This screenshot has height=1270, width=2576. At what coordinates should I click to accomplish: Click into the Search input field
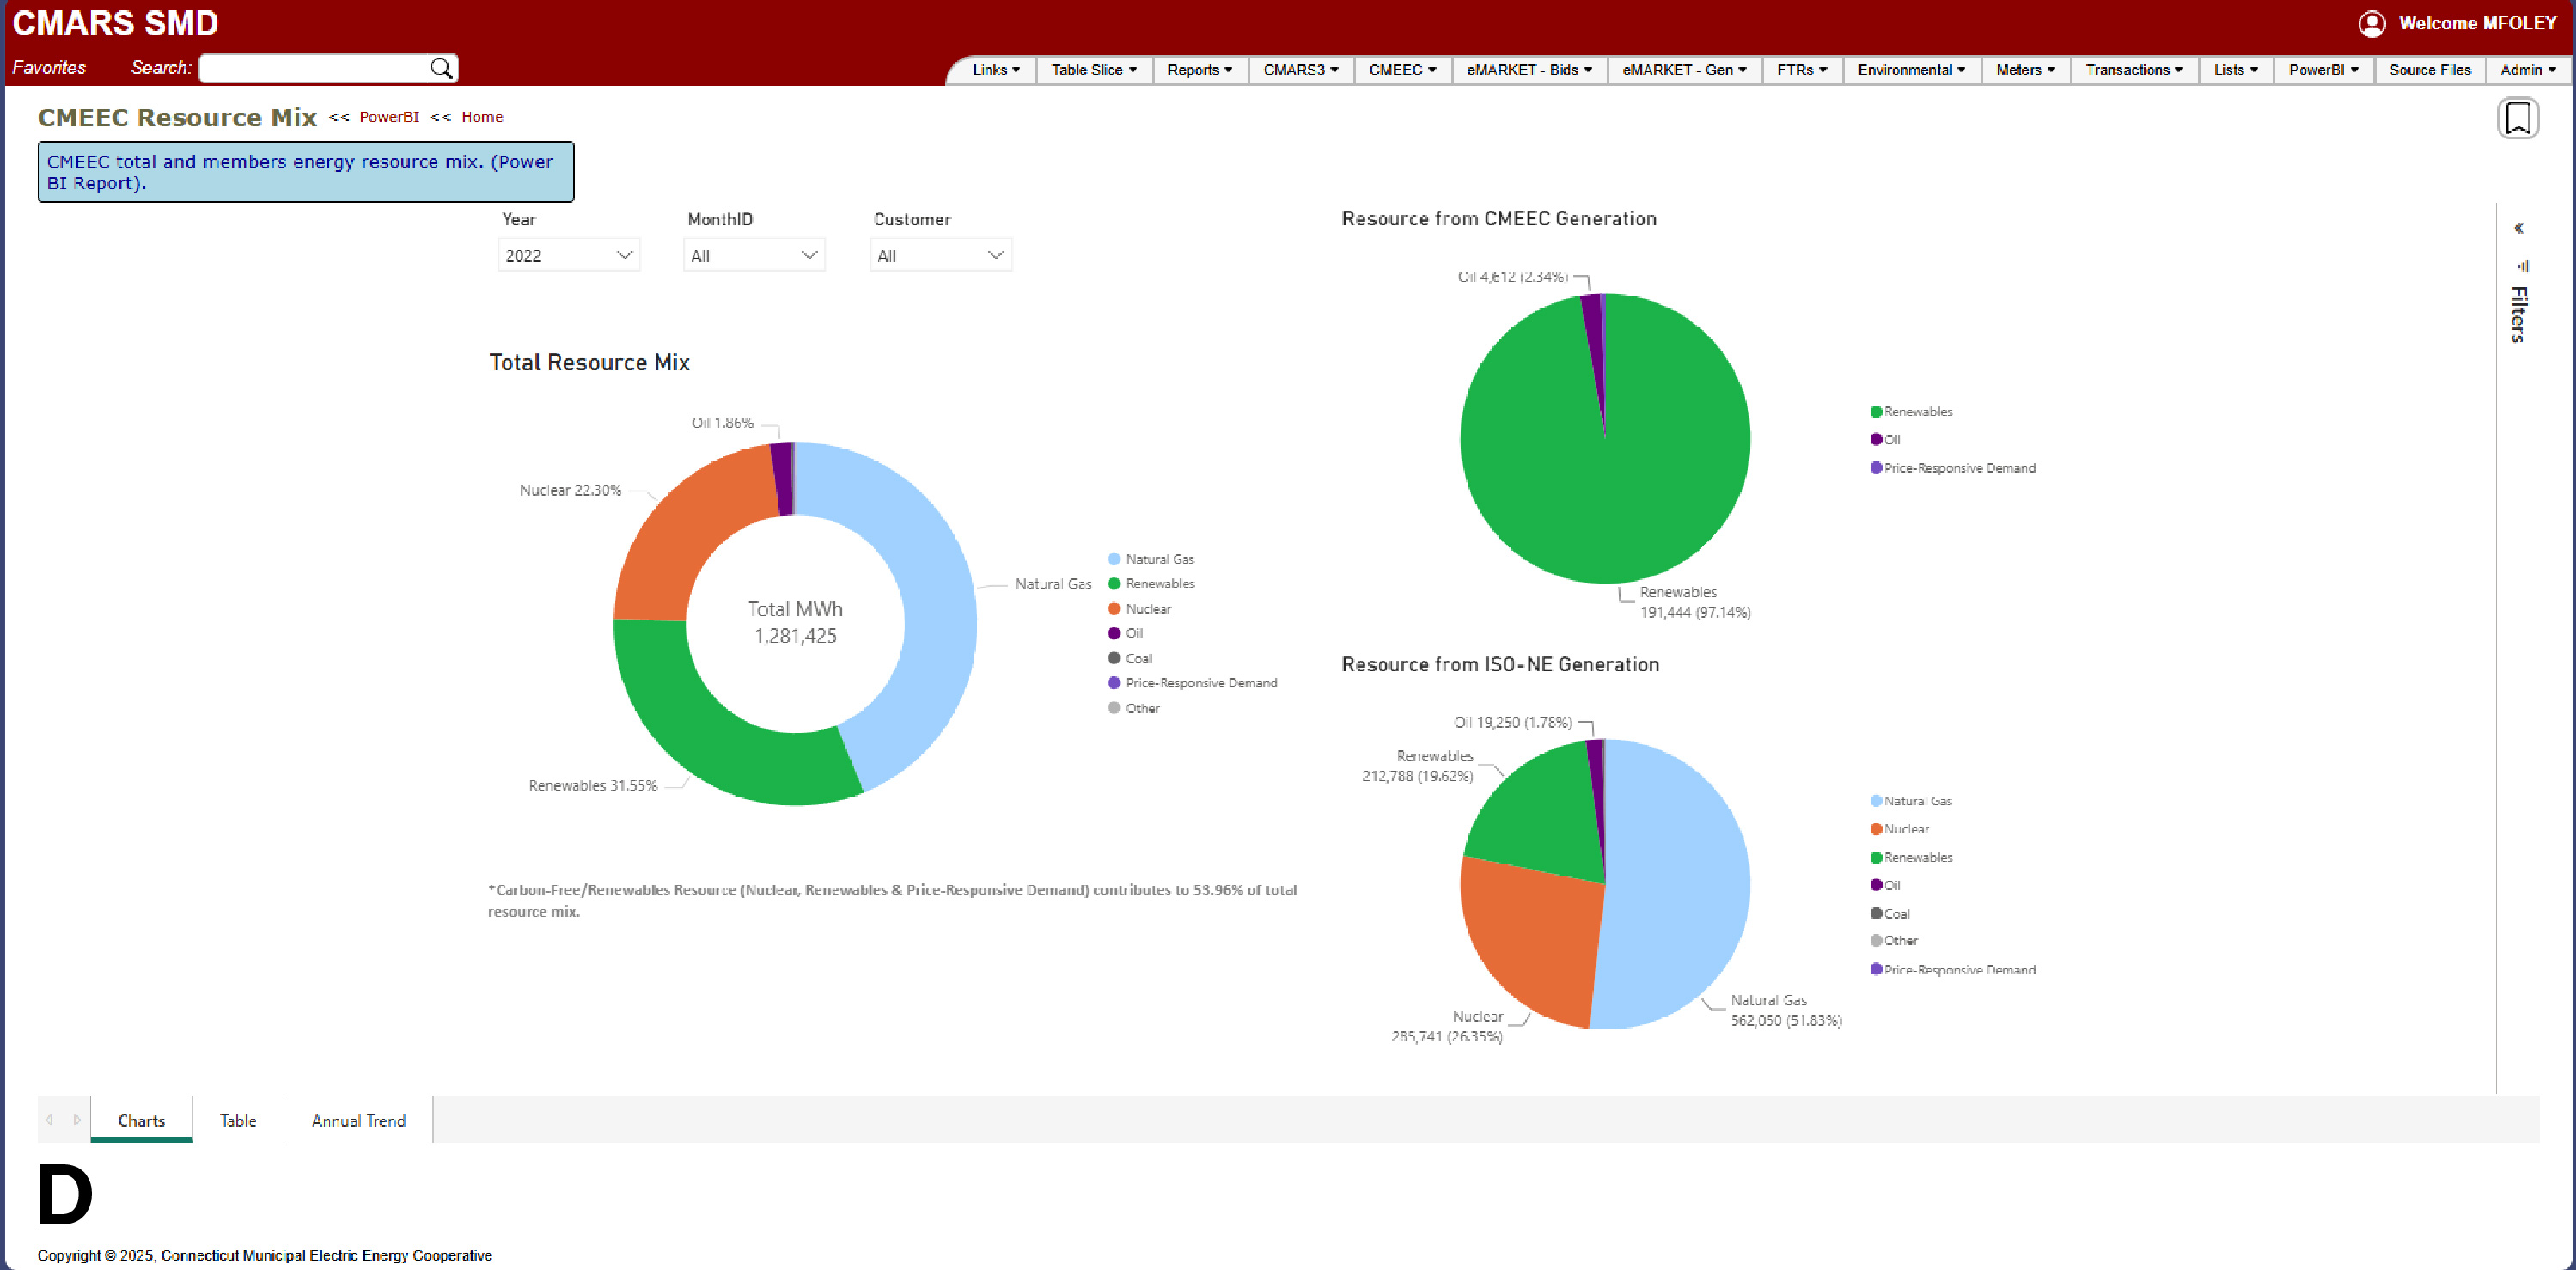tap(315, 68)
